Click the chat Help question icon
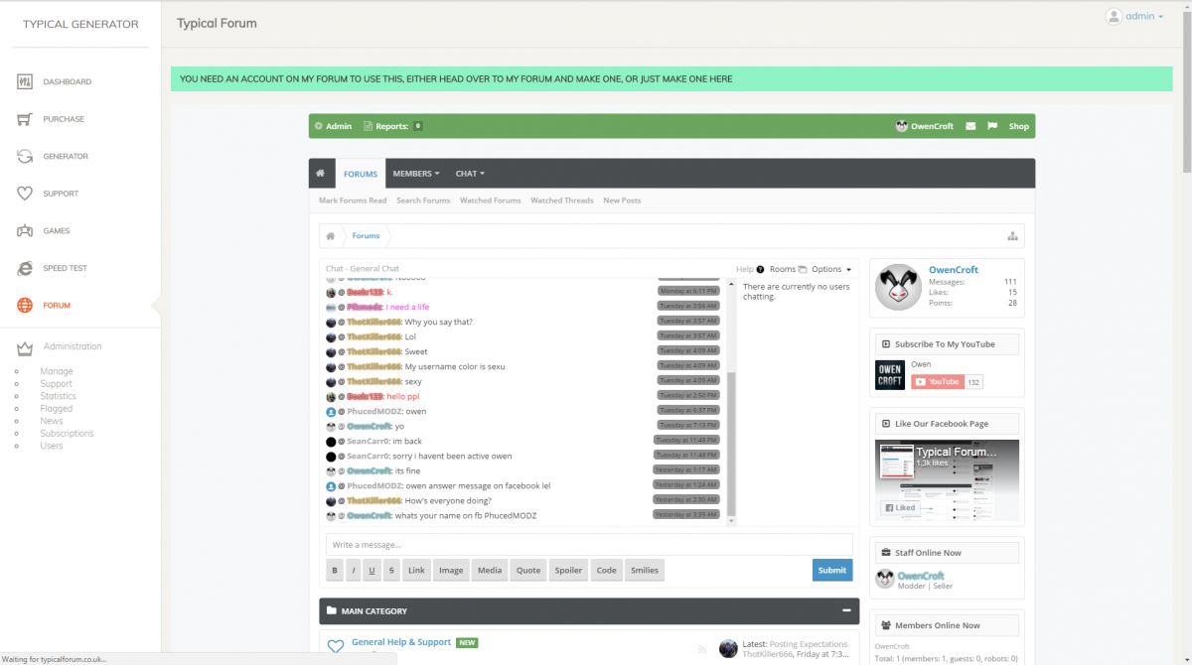 click(x=760, y=269)
